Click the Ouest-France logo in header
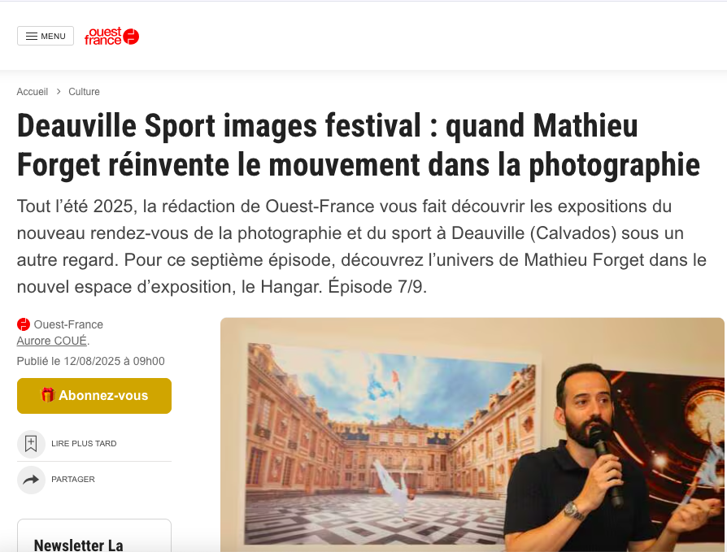Screen dimensions: 727x552 coord(111,36)
